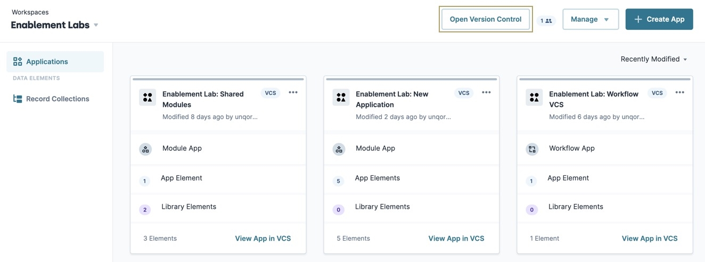
Task: Select the Workflow App row in Workflow VCS
Action: [605, 149]
